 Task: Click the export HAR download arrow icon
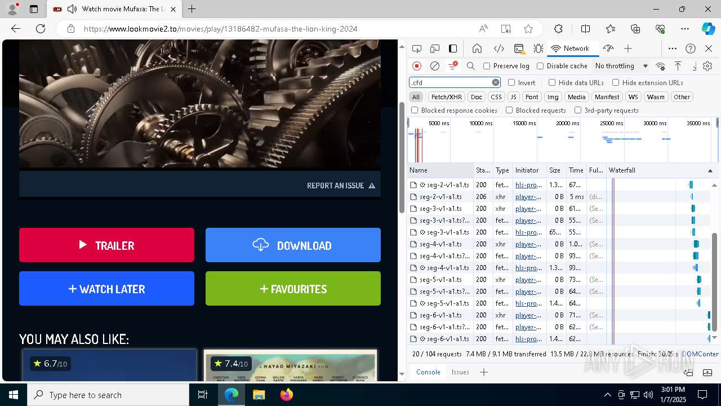(x=695, y=66)
